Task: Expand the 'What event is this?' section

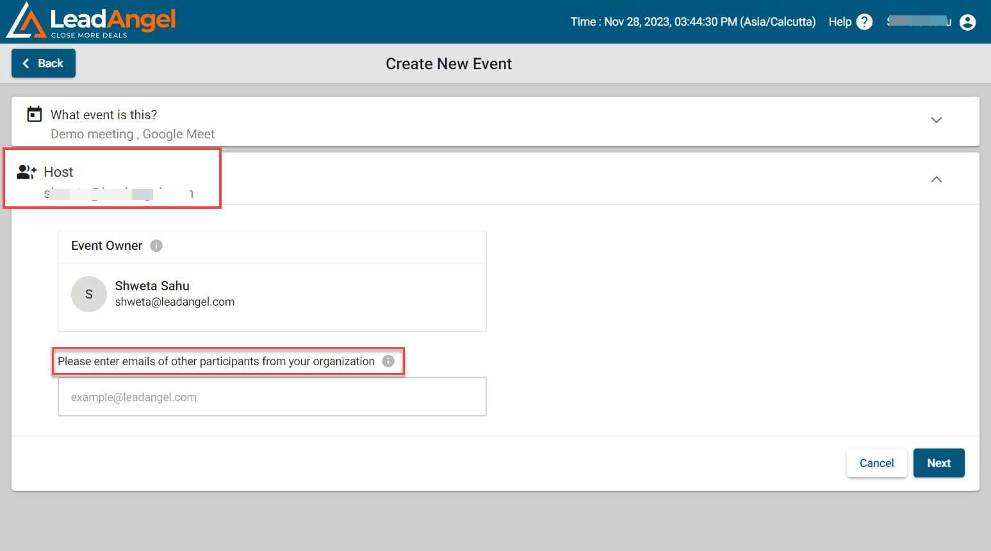Action: point(936,120)
